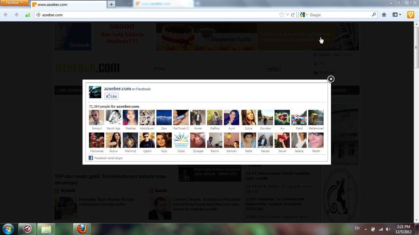Open Melahet's profile picture
The image size is (419, 235).
(130, 117)
